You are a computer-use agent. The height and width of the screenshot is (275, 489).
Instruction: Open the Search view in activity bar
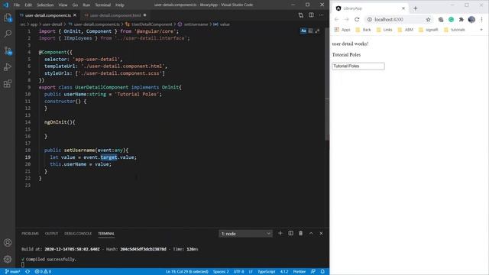[x=8, y=34]
